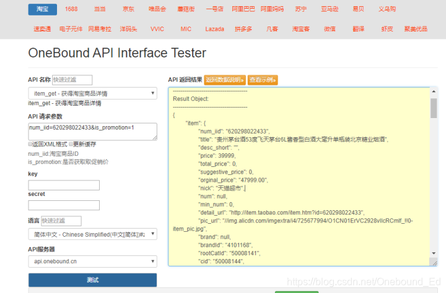Switch to the MIC tab
Image resolution: width=446 pixels, height=293 pixels.
tap(186, 29)
